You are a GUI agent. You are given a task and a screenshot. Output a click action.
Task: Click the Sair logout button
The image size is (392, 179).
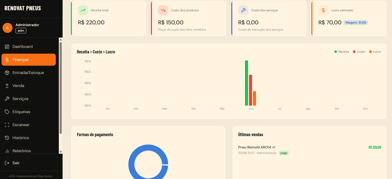(x=31, y=163)
